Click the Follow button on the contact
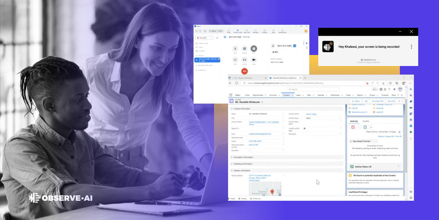 [356, 101]
